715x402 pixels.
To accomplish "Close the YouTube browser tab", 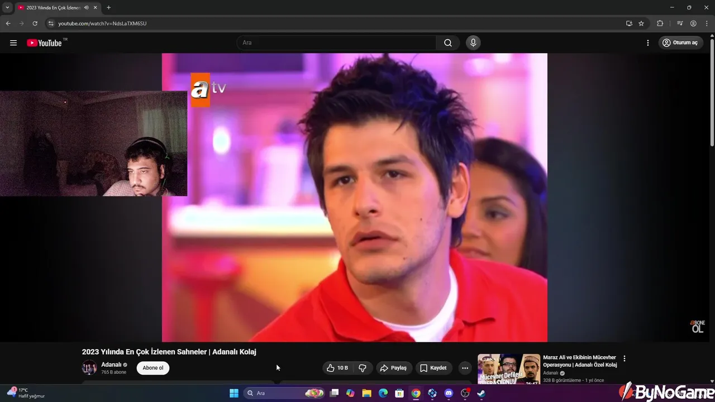I will tap(96, 8).
